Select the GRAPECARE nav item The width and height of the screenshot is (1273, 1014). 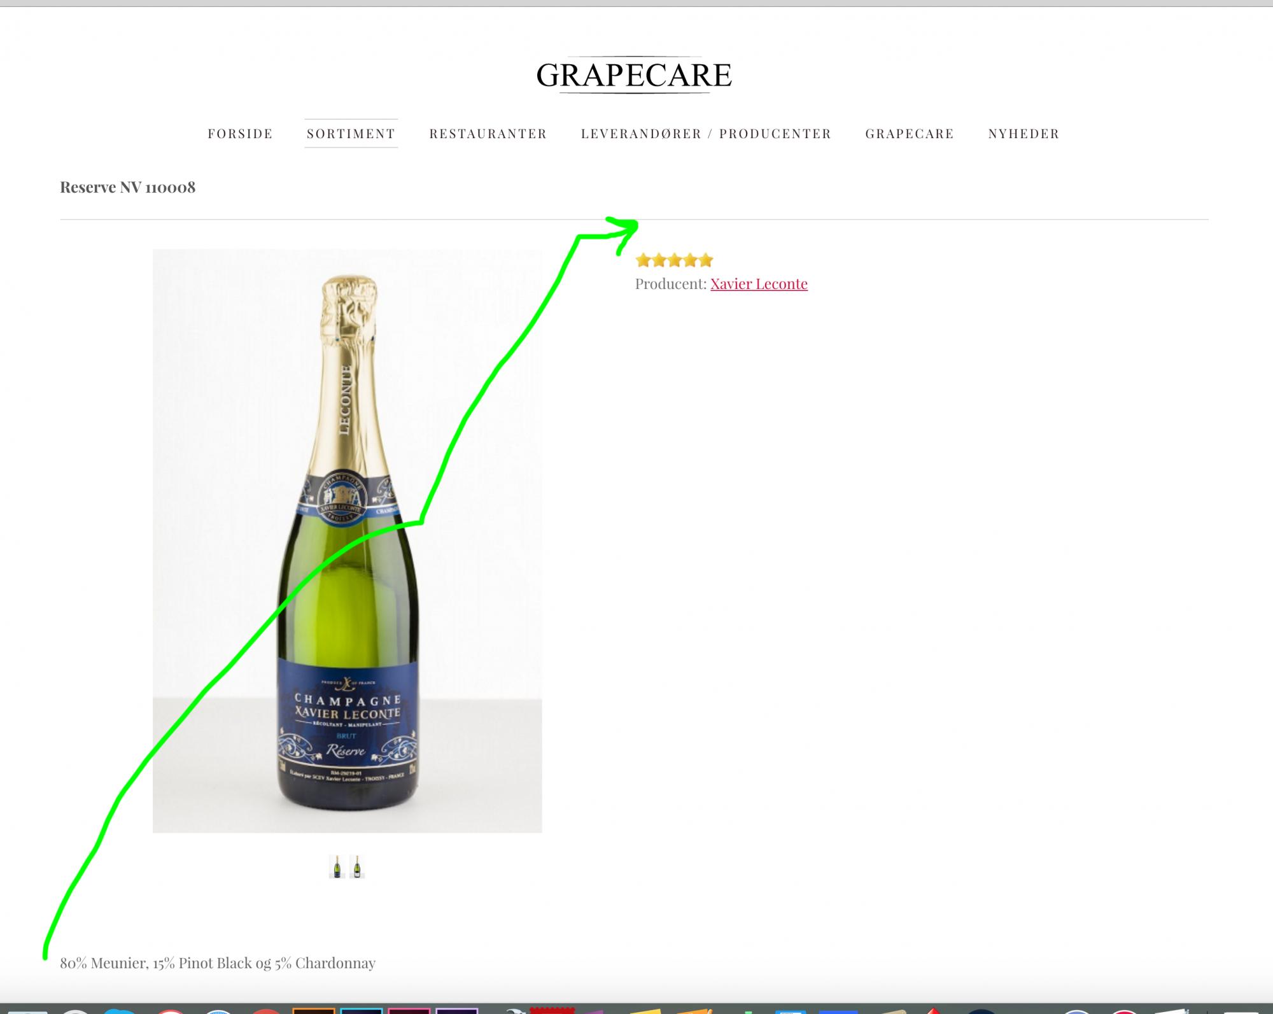(910, 134)
